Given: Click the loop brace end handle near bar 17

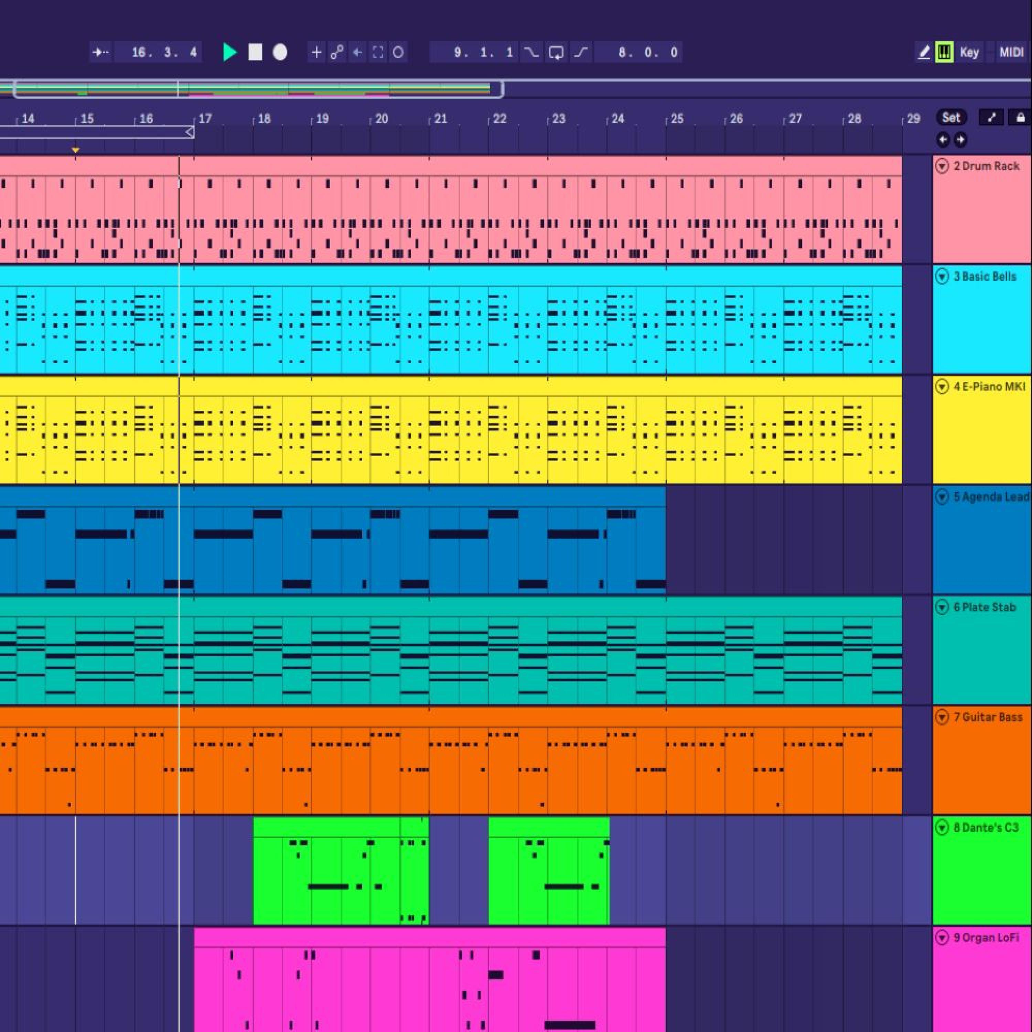Looking at the screenshot, I should 190,132.
